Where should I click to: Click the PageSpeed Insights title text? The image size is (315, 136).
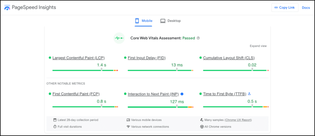click(x=34, y=8)
